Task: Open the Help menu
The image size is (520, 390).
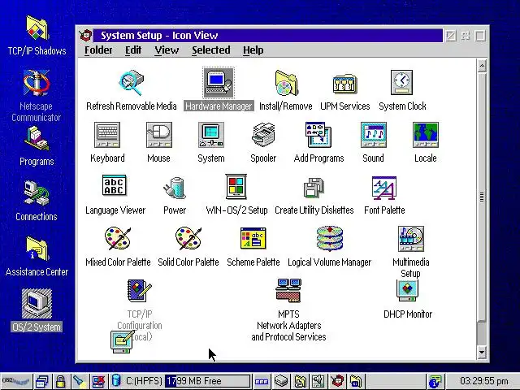Action: point(253,50)
